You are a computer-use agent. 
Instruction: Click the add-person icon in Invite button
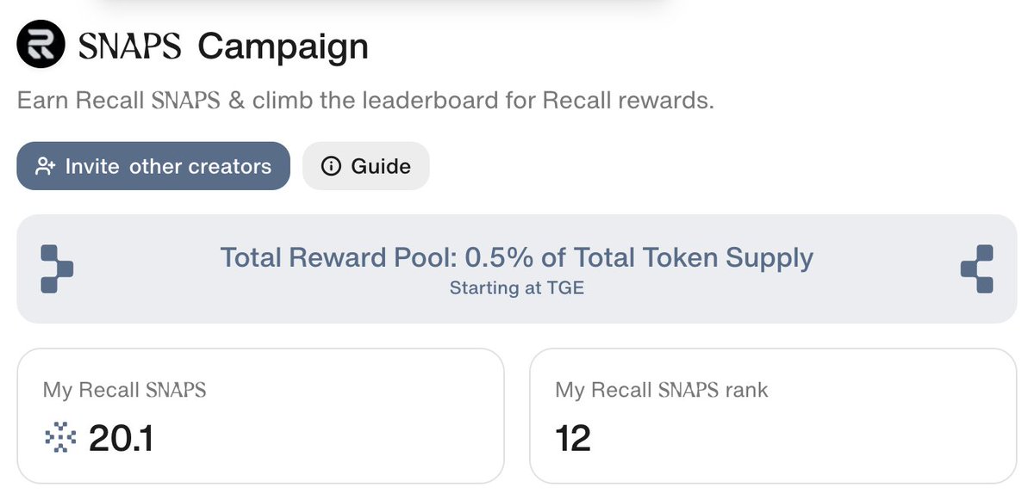pos(45,166)
